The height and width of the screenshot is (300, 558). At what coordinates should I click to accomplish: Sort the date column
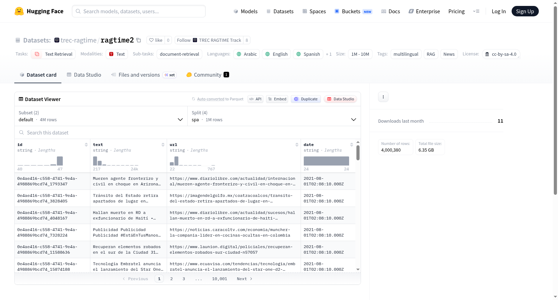[352, 145]
